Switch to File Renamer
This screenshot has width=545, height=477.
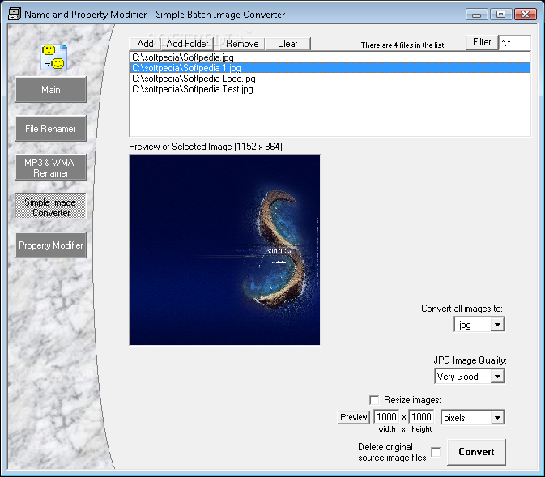[51, 129]
